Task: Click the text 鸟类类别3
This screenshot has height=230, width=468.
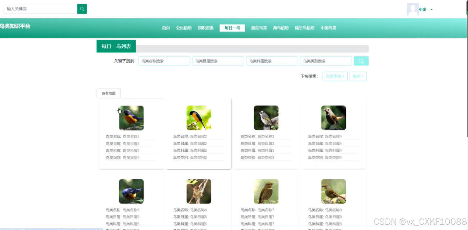Action: pos(266,158)
